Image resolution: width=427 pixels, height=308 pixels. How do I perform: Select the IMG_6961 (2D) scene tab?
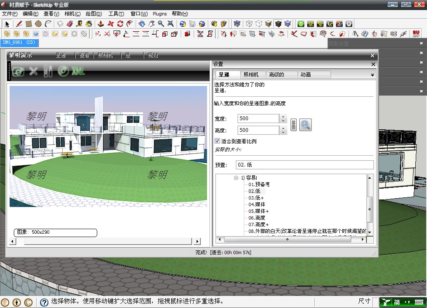pos(19,43)
